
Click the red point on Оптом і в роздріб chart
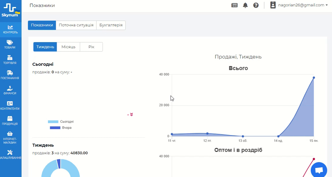(314, 159)
